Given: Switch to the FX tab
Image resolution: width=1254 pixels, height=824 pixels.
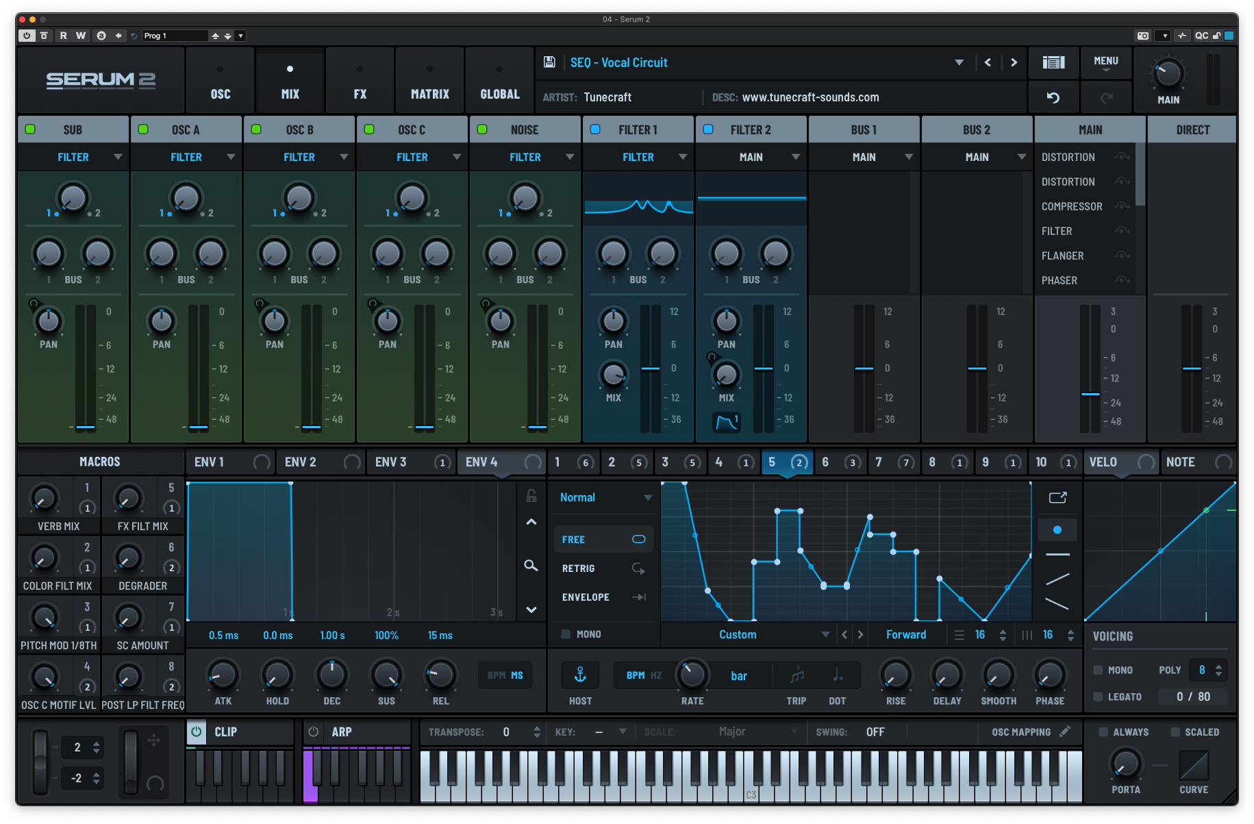Looking at the screenshot, I should click(x=359, y=80).
